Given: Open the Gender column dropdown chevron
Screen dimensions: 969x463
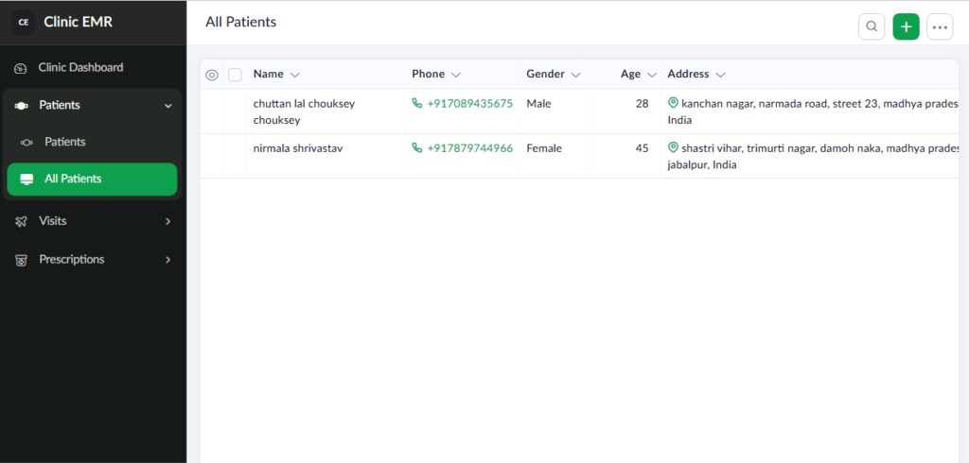Looking at the screenshot, I should click(575, 75).
